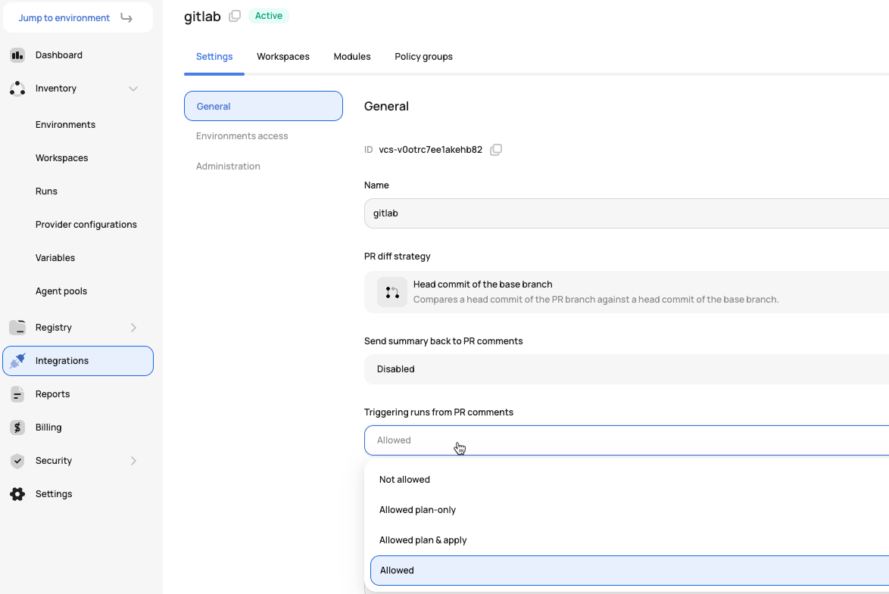Switch to the Policy groups tab
The image size is (889, 594).
(x=423, y=57)
